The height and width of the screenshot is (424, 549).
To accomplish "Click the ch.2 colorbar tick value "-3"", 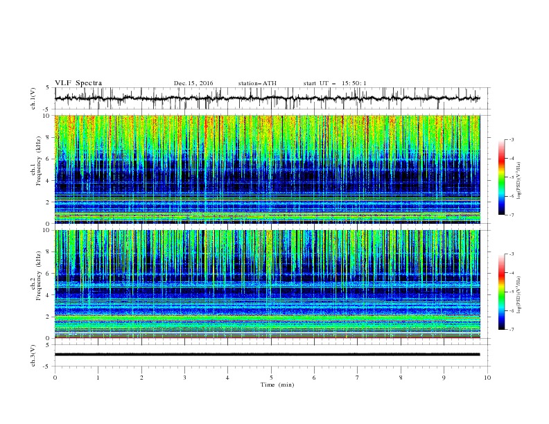I will [511, 254].
